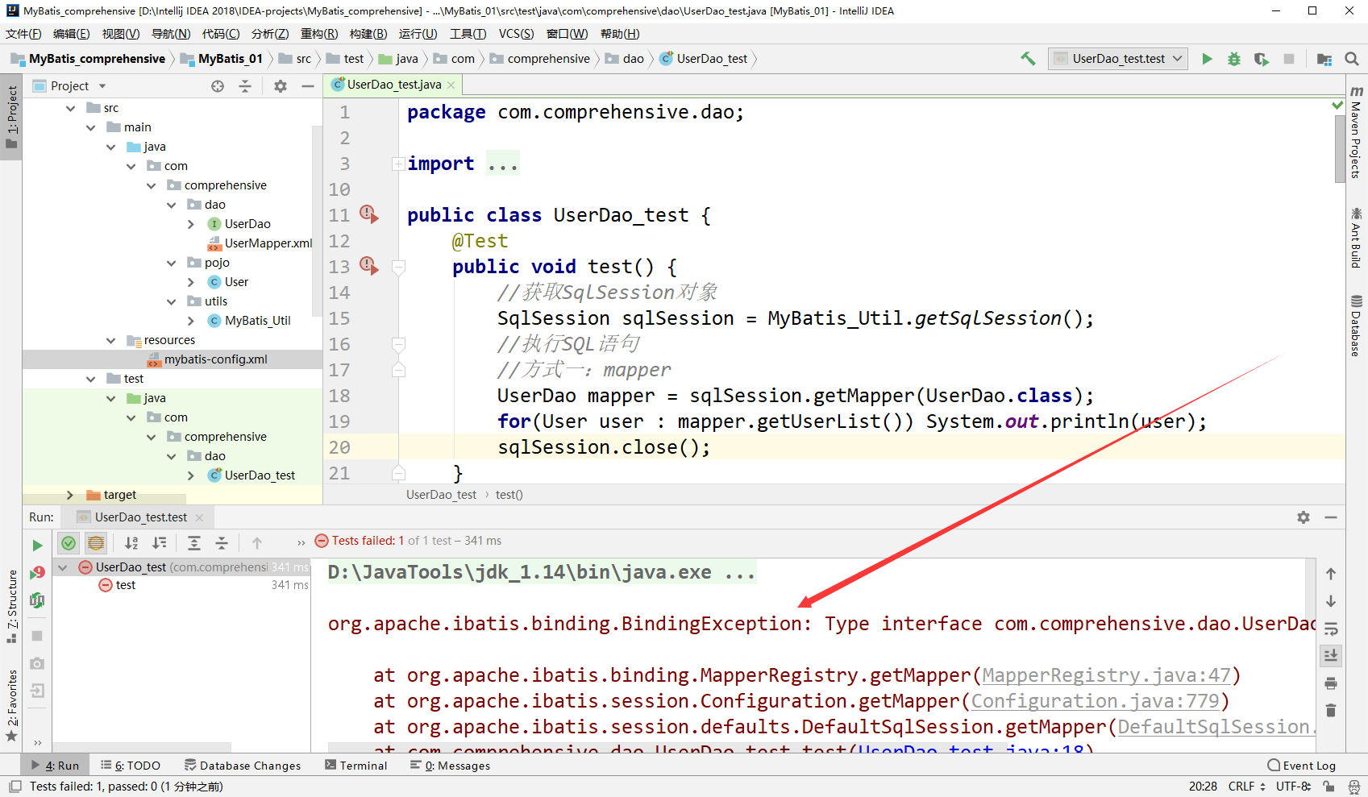This screenshot has height=797, width=1368.
Task: Open the 文件(F) menu
Action: [23, 34]
